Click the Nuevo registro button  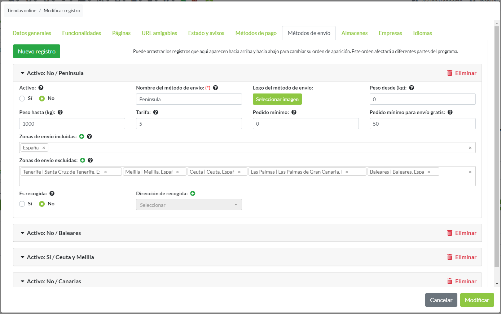point(36,52)
